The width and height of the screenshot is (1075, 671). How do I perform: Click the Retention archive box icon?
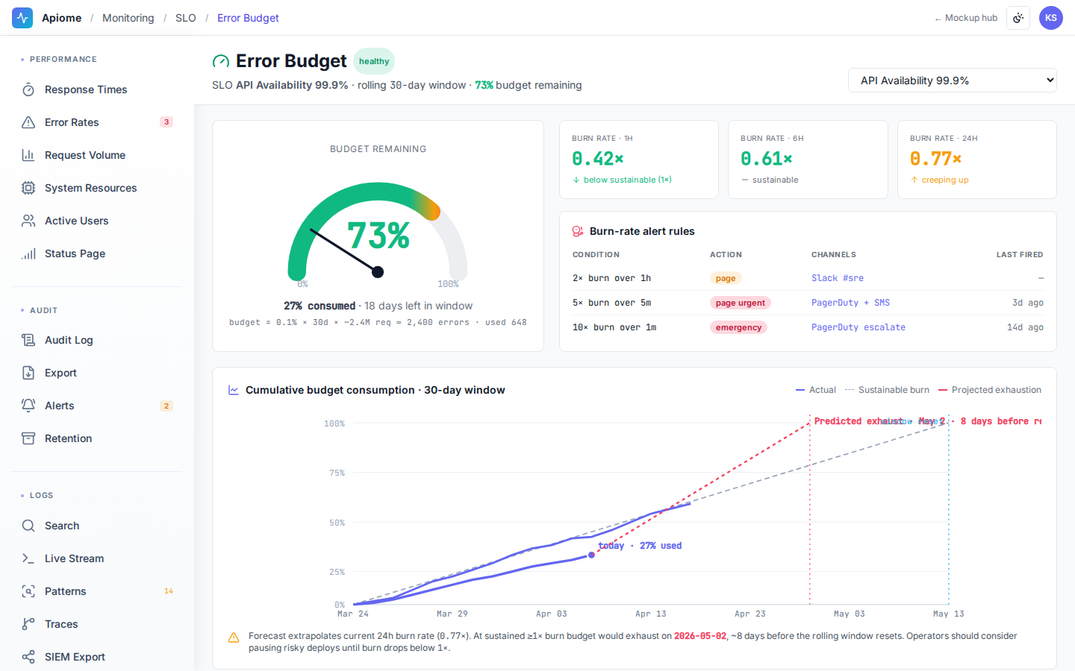pyautogui.click(x=28, y=438)
